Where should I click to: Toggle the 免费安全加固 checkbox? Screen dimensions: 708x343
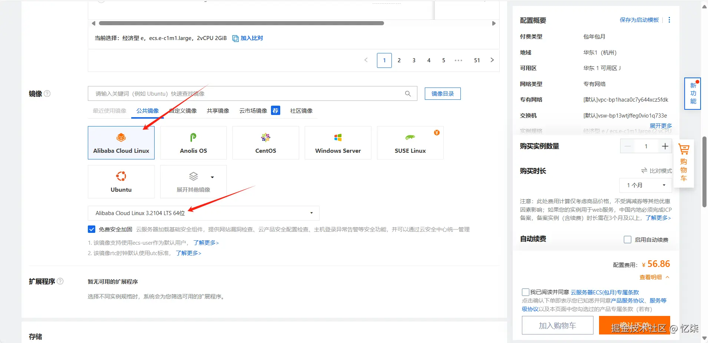[x=92, y=229]
